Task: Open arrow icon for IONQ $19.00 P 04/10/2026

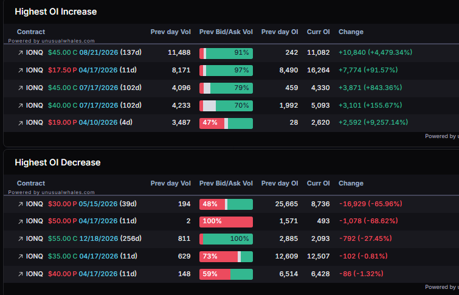Action: [21, 123]
